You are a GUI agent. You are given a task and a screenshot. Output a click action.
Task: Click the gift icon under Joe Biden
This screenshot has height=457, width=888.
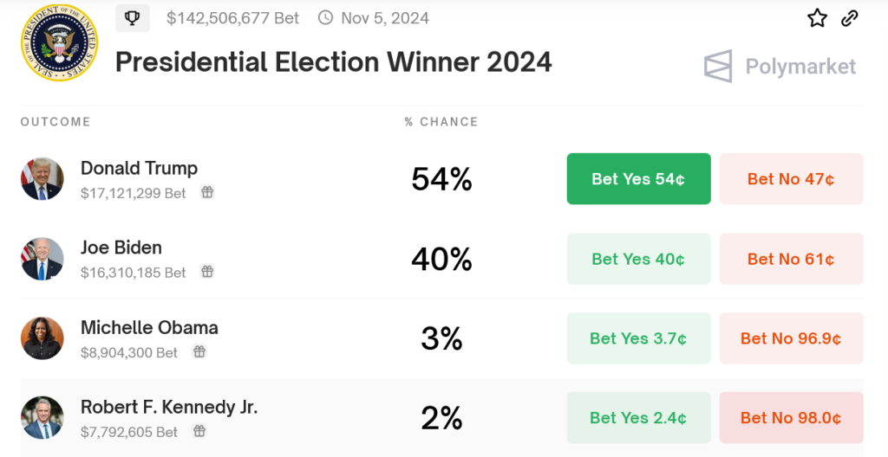click(207, 272)
